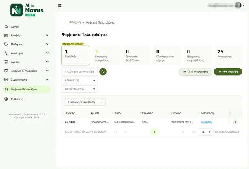The height and width of the screenshot is (169, 249).
Task: Click the checklist icon beside Συμμόρφωση
Action: pyautogui.click(x=6, y=79)
